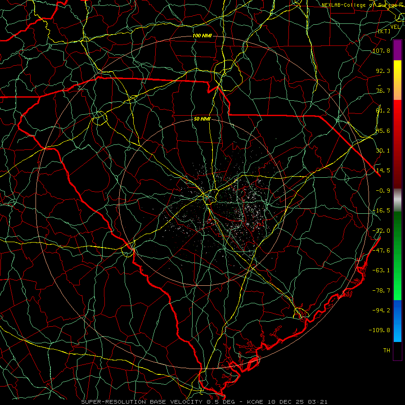Click the -16.5 scale value
Viewport: 405px width, 405px height.
click(x=381, y=211)
